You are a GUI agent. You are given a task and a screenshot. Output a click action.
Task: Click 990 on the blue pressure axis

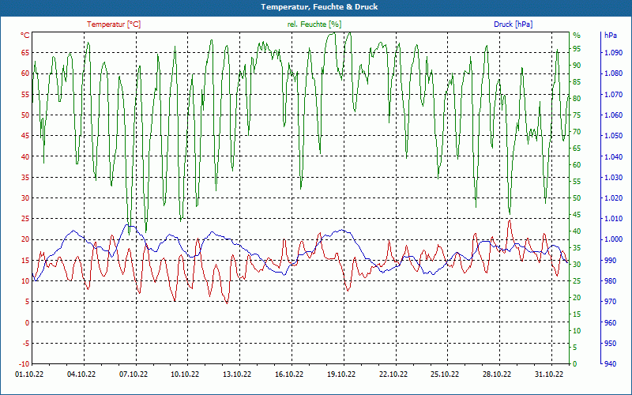pyautogui.click(x=610, y=261)
